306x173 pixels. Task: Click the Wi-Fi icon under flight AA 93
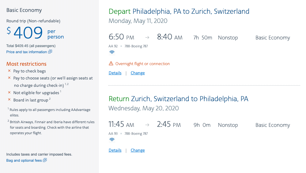(112, 139)
